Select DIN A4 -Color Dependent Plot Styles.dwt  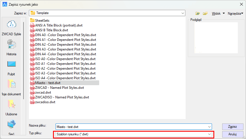click(x=65, y=54)
